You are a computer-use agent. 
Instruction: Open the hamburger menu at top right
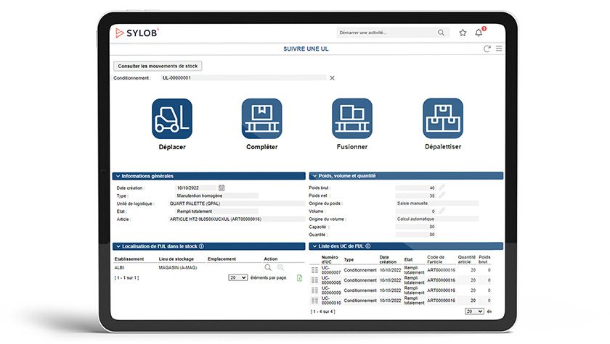[499, 49]
